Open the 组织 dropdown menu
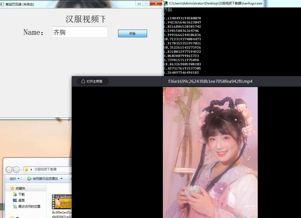This screenshot has width=301, height=218. pos(14,179)
